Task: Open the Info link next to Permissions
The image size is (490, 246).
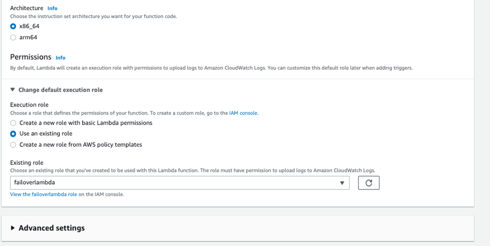Action: (60, 58)
